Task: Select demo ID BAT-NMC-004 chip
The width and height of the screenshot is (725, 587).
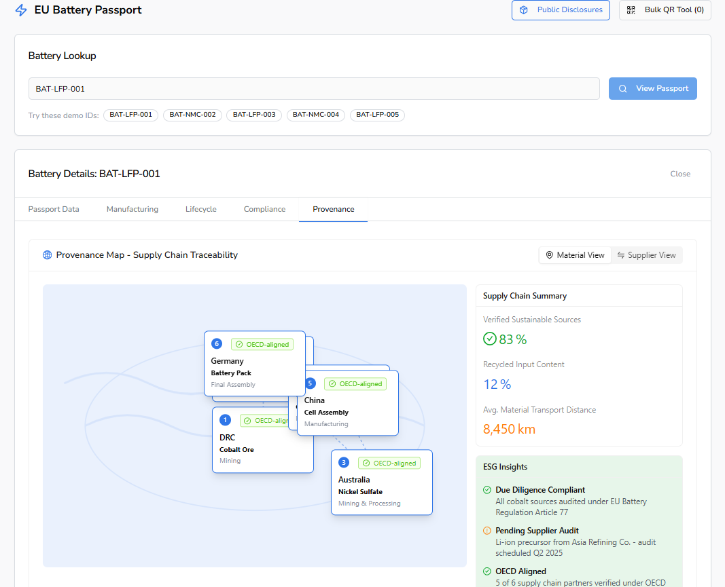Action: coord(316,115)
